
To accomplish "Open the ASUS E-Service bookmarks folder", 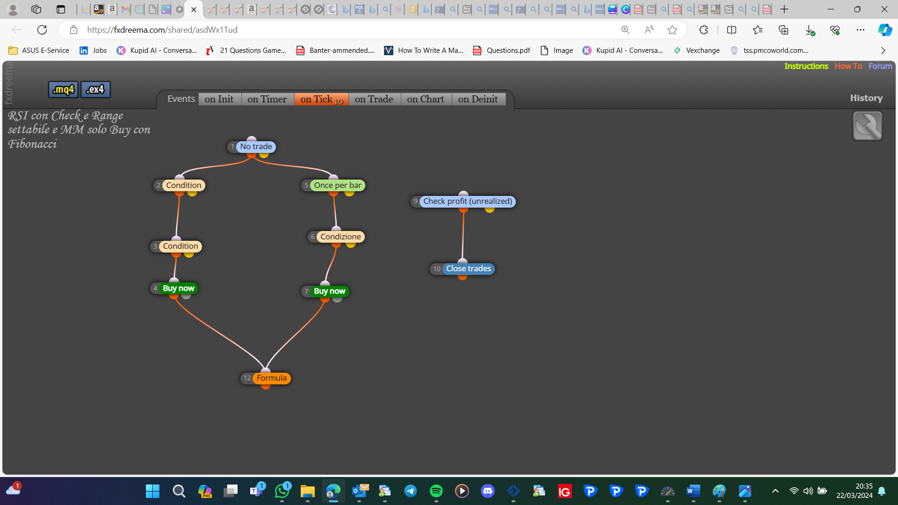I will (x=39, y=50).
